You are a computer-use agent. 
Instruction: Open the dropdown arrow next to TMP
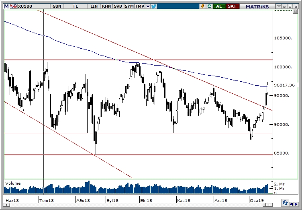coord(148,6)
